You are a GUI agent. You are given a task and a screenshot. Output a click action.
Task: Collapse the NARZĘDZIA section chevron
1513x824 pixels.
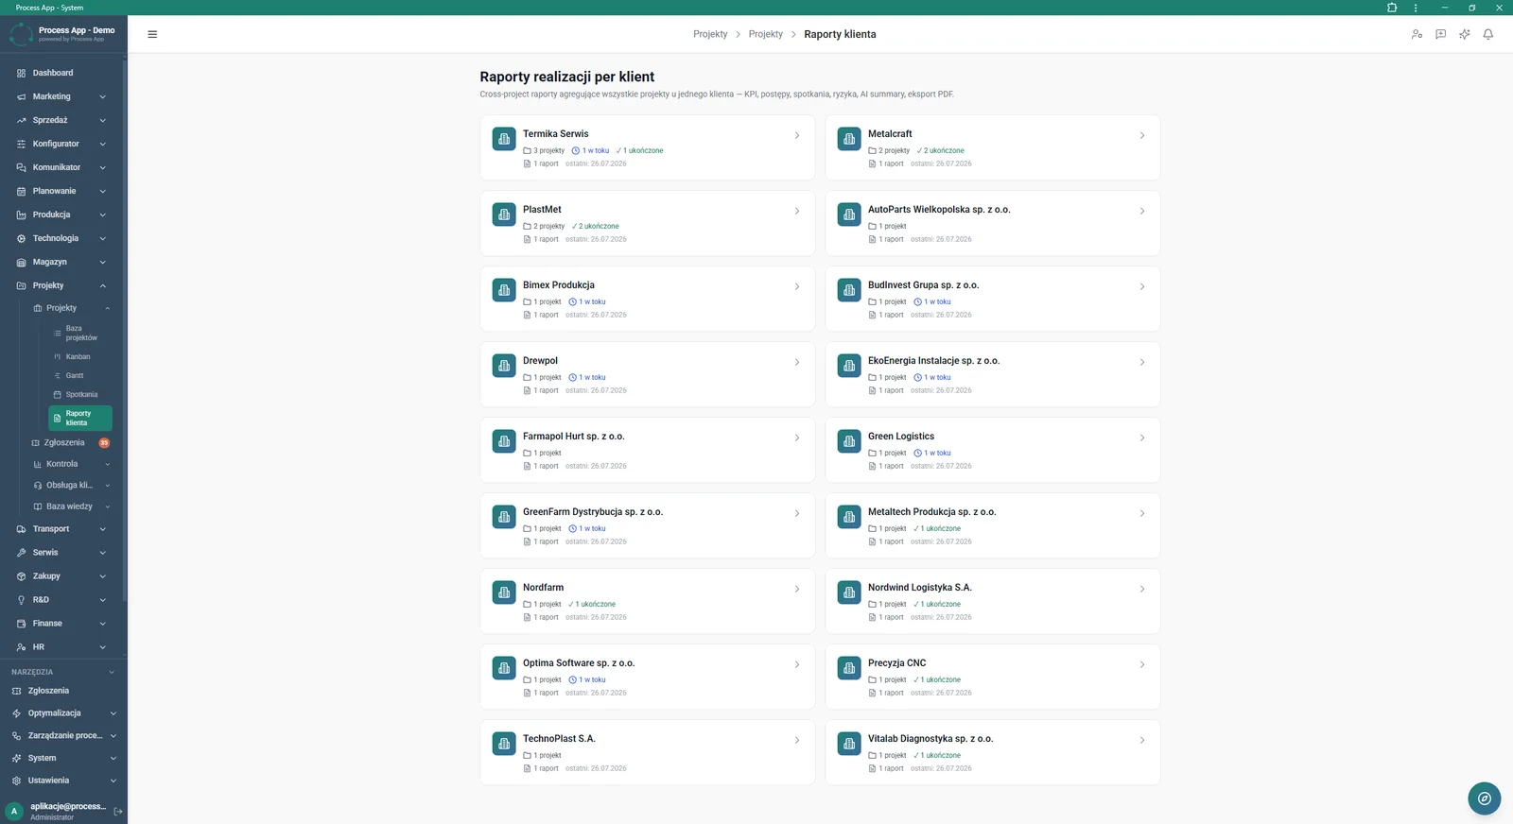click(x=112, y=672)
